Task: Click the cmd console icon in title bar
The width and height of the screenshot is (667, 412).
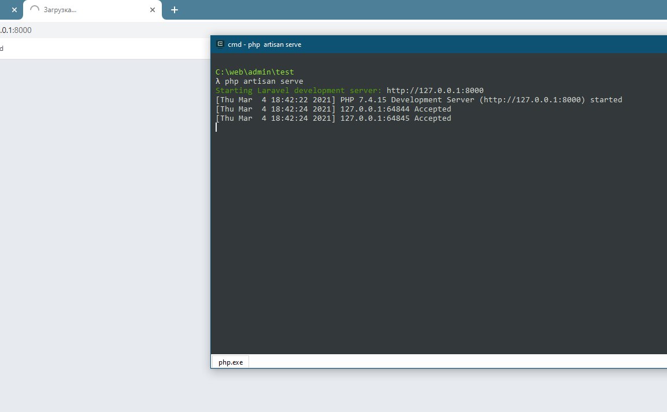Action: [220, 44]
